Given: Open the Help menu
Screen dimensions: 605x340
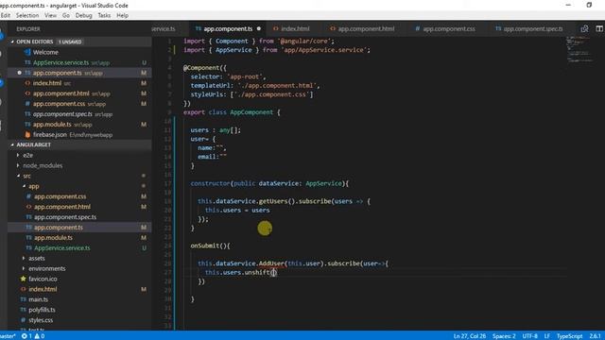Looking at the screenshot, I should coord(122,15).
